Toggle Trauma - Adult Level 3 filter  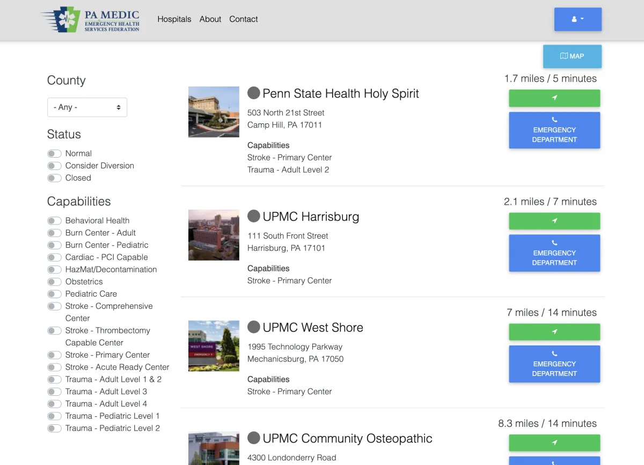[54, 392]
